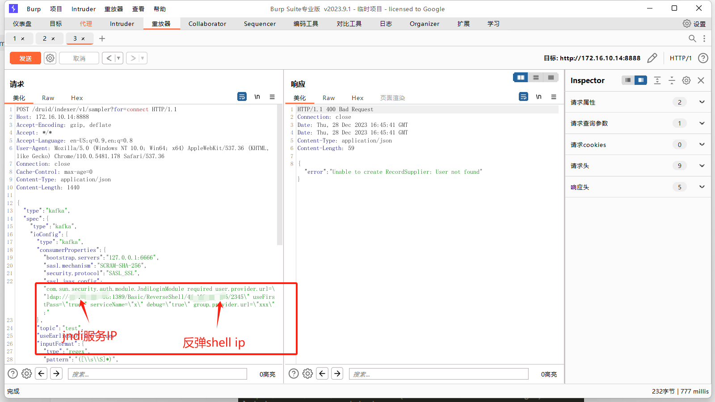Click the response search field
This screenshot has height=402, width=715.
439,374
